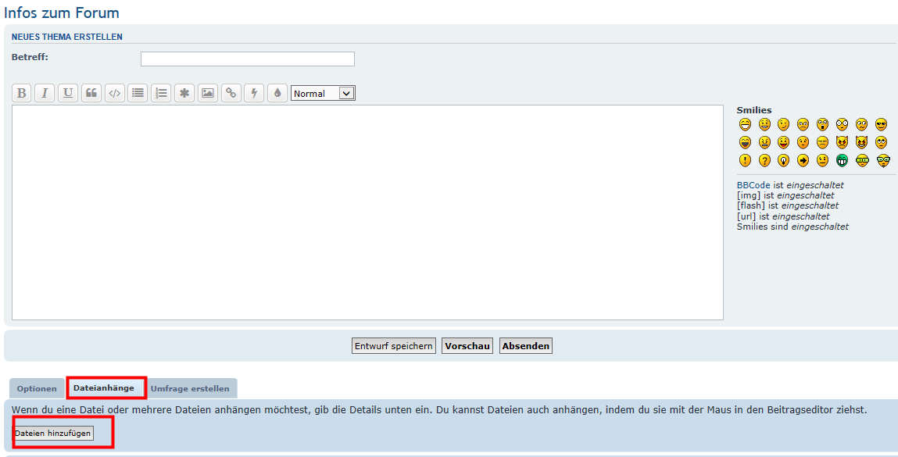The height and width of the screenshot is (457, 898).
Task: Open the Normal font size dropdown
Action: (x=323, y=93)
